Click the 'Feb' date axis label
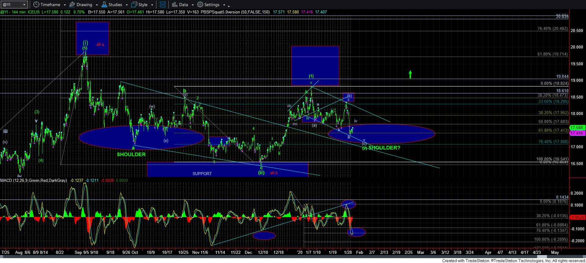The width and height of the screenshot is (586, 263). 360,252
